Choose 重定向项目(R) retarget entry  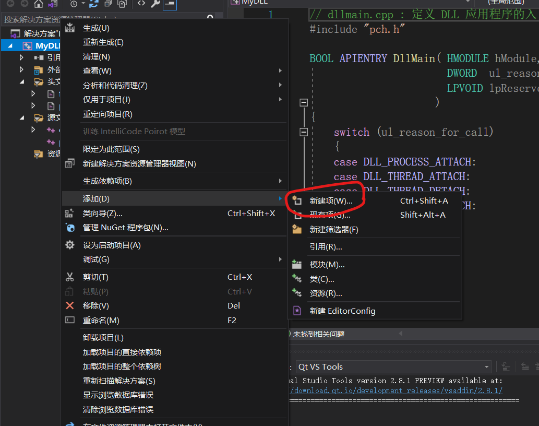tap(107, 114)
